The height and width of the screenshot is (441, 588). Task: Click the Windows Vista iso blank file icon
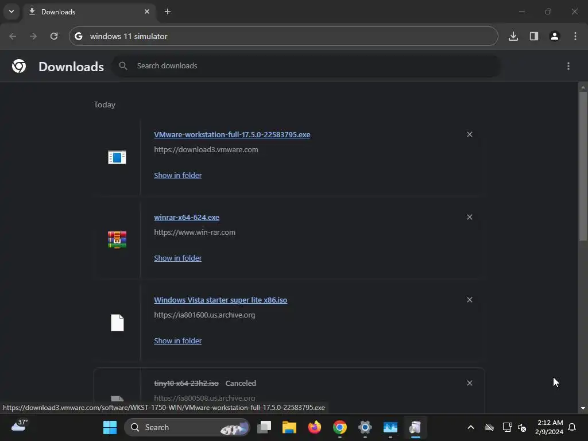tap(117, 323)
